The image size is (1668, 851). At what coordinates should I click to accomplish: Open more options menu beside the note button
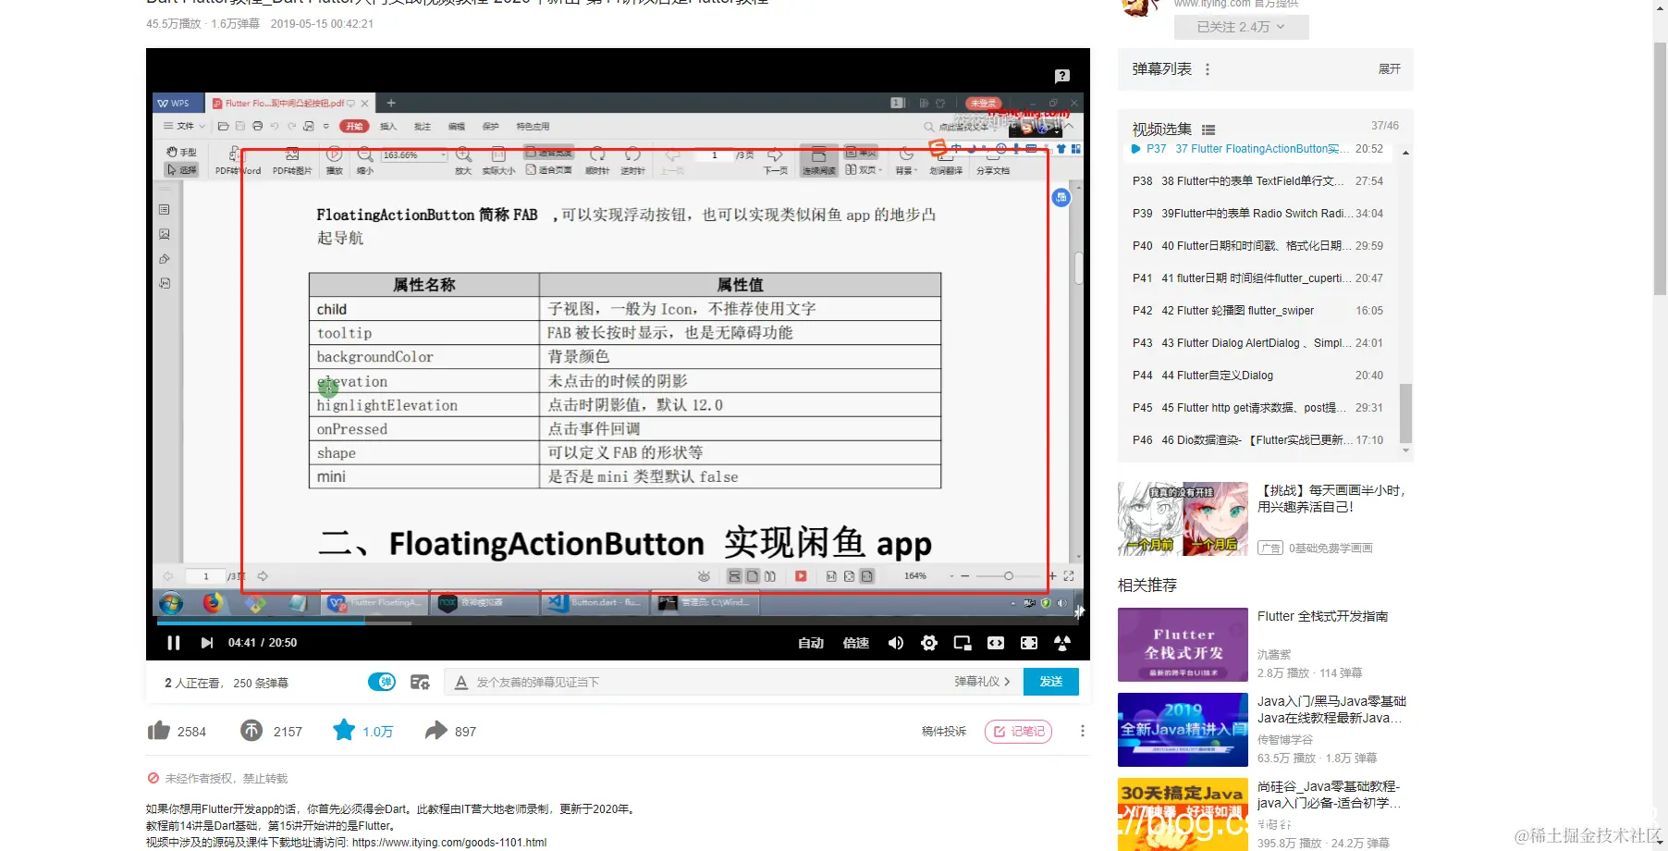(1082, 731)
